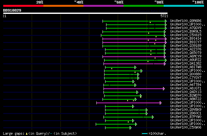The width and height of the screenshot is (207, 136).
Task: Open the UniRef100_Q9M6R6 hit label
Action: tap(186, 21)
